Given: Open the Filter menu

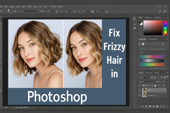Looking at the screenshot, I should 35,7.
